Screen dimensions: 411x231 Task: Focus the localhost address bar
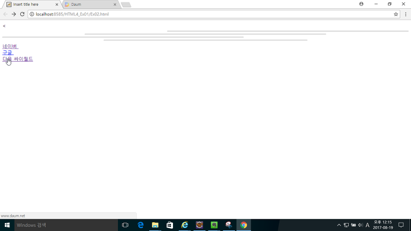(x=214, y=14)
